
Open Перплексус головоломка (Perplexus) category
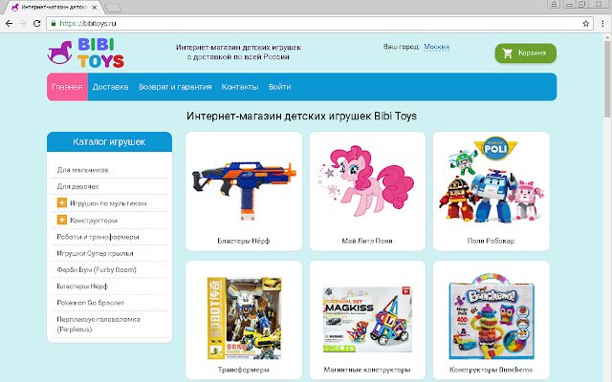point(98,324)
